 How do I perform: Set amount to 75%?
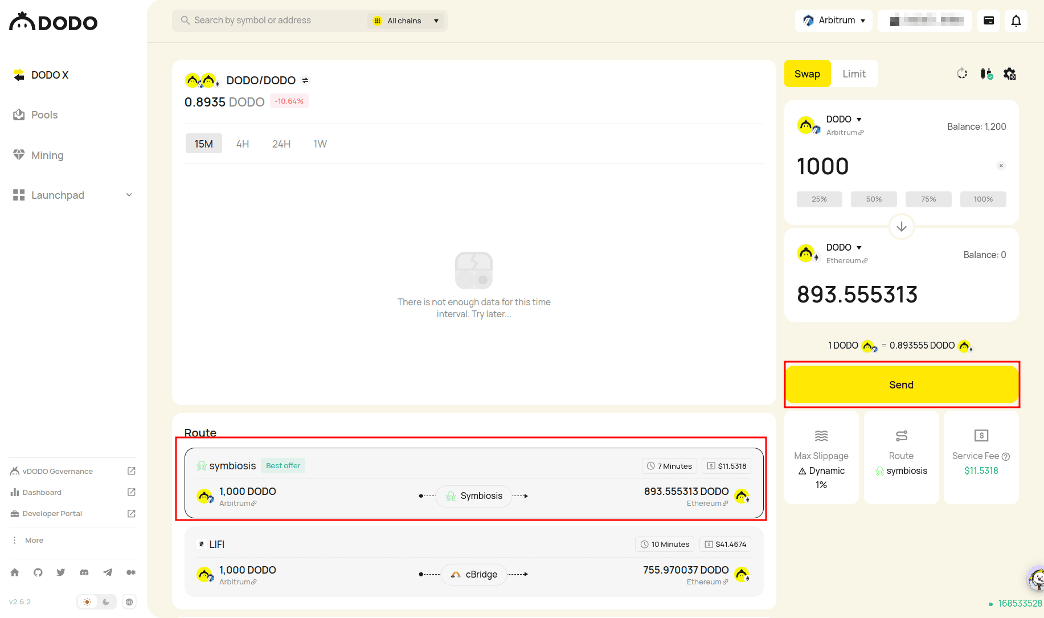pos(928,199)
